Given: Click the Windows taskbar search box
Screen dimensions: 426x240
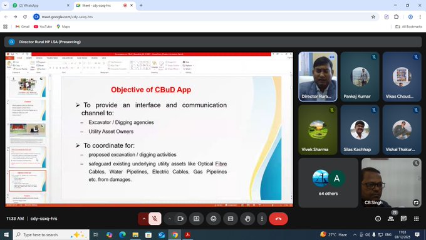Looking at the screenshot, I should (x=51, y=234).
